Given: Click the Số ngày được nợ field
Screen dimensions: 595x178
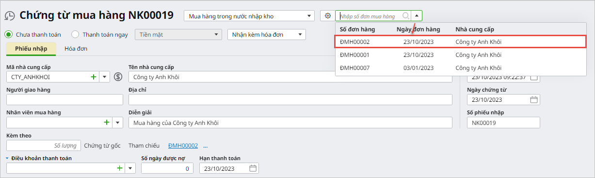Looking at the screenshot, I should (x=167, y=168).
